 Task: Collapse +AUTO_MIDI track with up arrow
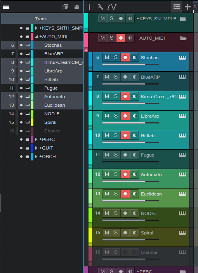coord(86,50)
